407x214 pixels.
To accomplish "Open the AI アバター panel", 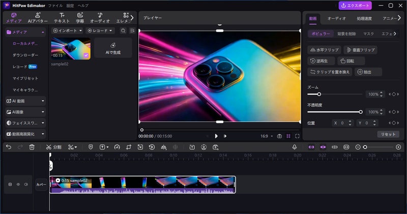I will pyautogui.click(x=38, y=18).
